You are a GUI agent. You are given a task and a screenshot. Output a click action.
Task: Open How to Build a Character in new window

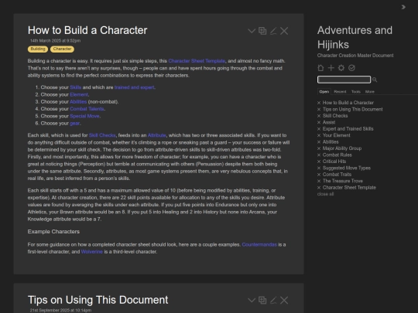click(x=262, y=31)
